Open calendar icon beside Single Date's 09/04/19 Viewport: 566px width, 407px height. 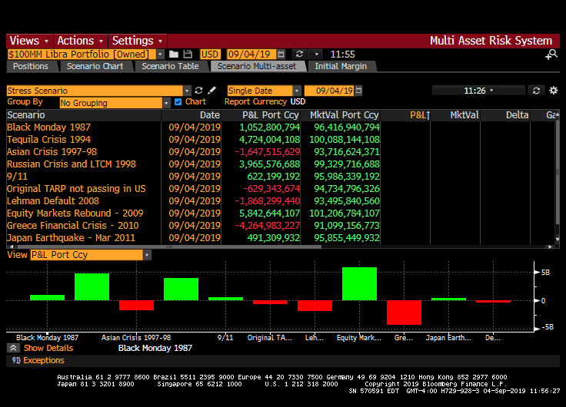358,90
